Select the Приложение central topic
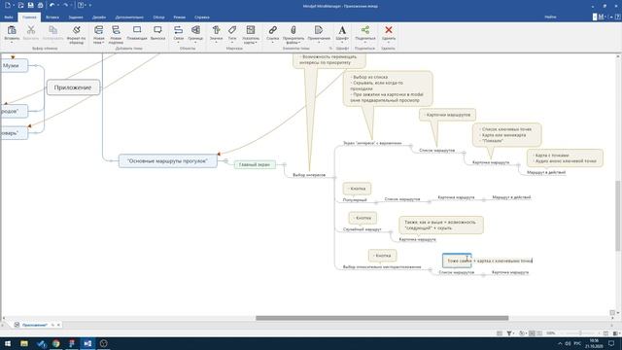The width and height of the screenshot is (622, 350). (x=73, y=87)
